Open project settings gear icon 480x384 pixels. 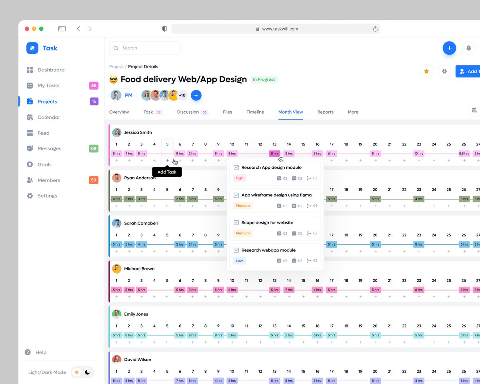click(444, 71)
